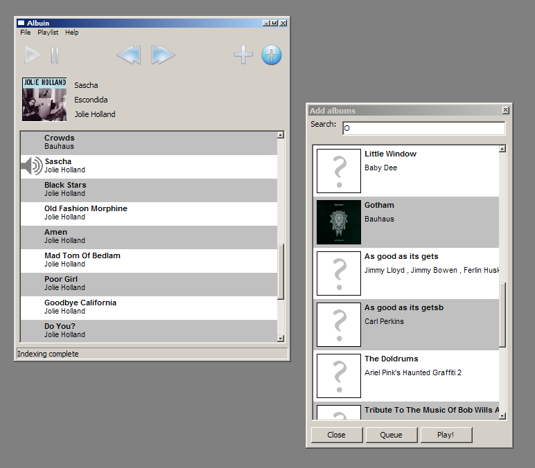Select the Goodbye California track
Viewport: 535px width, 468px height.
pos(149,308)
